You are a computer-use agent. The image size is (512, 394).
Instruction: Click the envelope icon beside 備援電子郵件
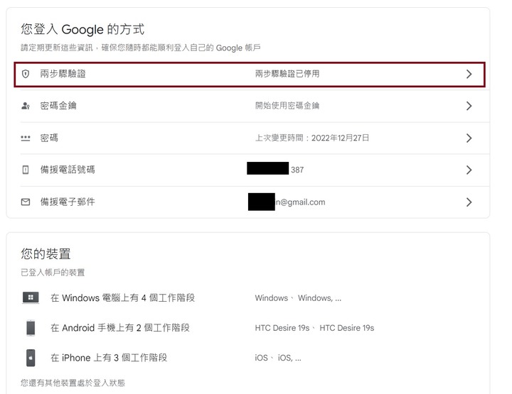pos(26,202)
